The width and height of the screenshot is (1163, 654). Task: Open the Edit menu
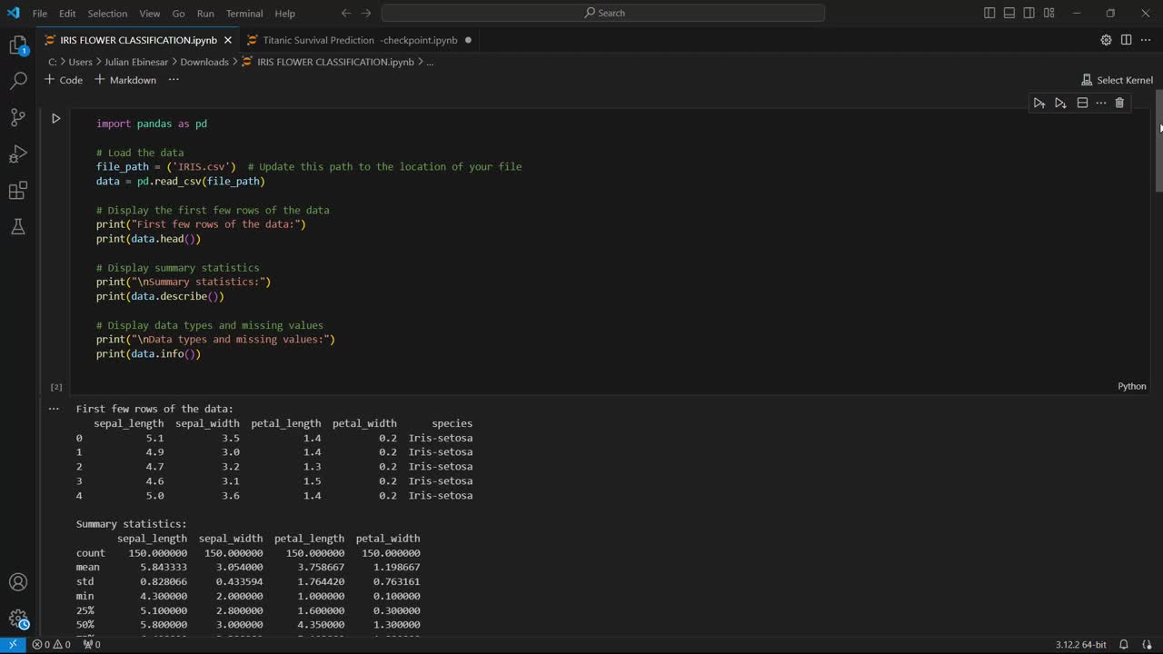67,14
